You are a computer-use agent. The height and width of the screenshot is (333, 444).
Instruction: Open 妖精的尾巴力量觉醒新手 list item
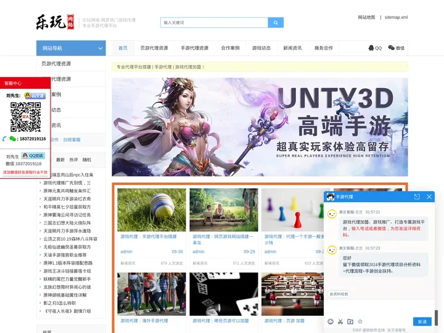coord(67,279)
